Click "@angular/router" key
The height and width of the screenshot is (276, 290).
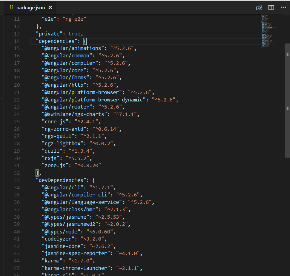click(67, 107)
